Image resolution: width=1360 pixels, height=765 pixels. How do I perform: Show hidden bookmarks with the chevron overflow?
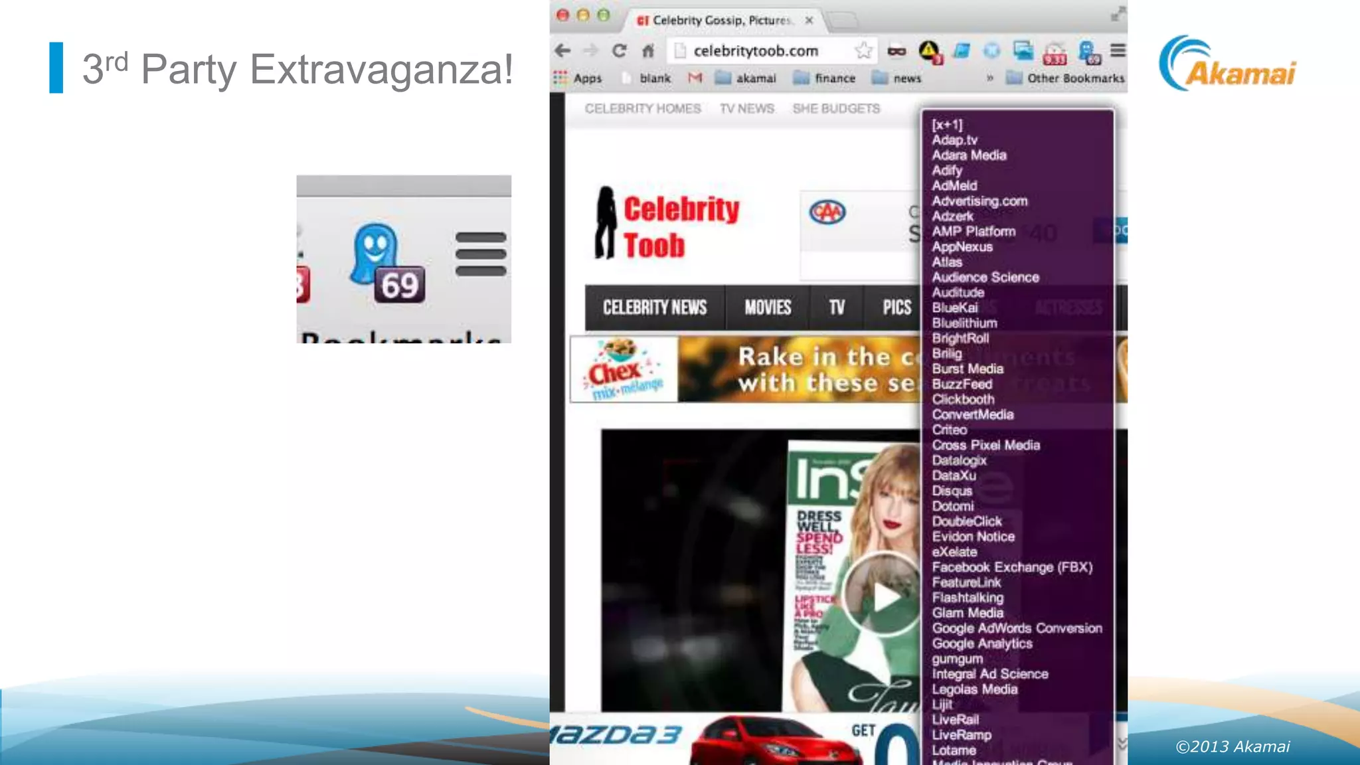point(989,78)
